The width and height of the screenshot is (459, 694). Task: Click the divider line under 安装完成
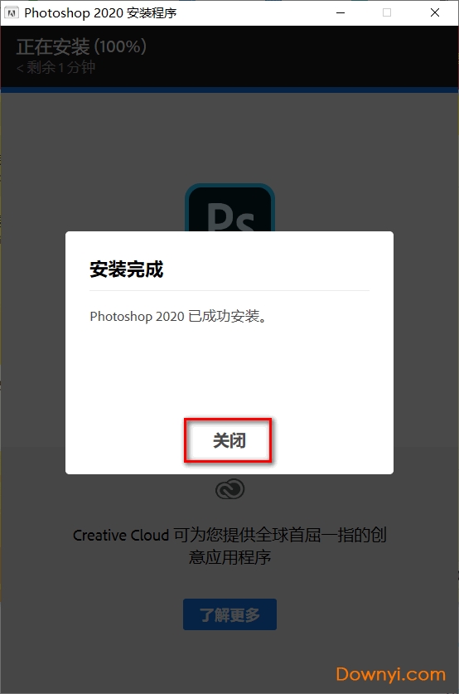pyautogui.click(x=229, y=290)
